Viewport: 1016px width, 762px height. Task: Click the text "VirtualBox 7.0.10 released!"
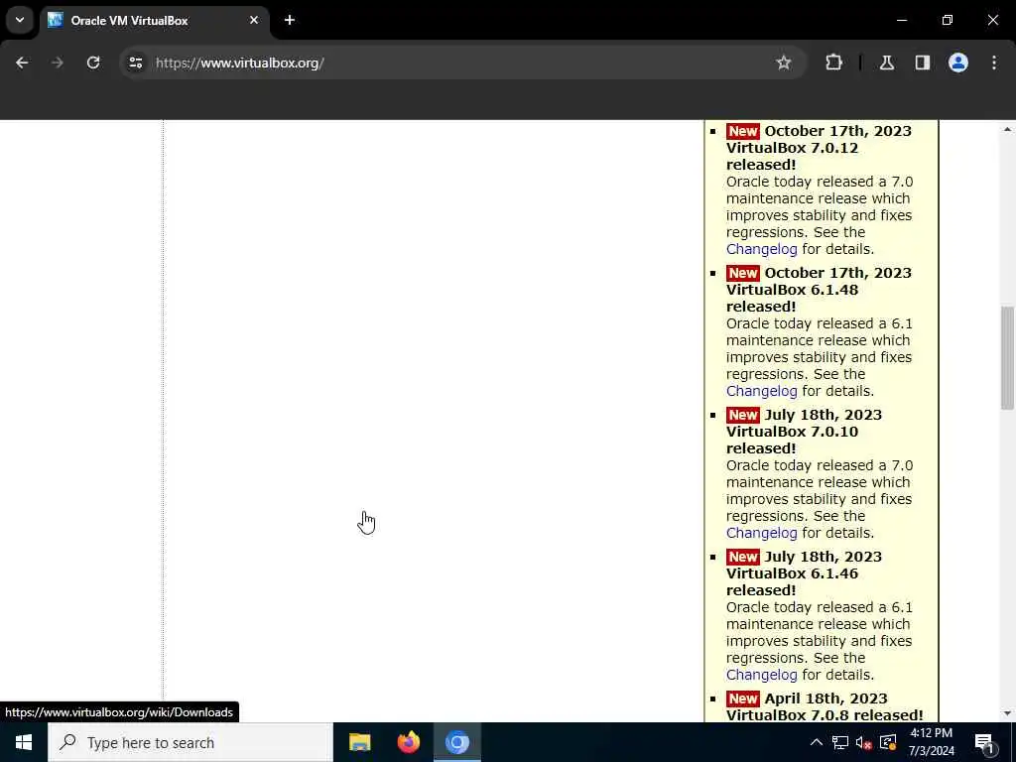(792, 440)
